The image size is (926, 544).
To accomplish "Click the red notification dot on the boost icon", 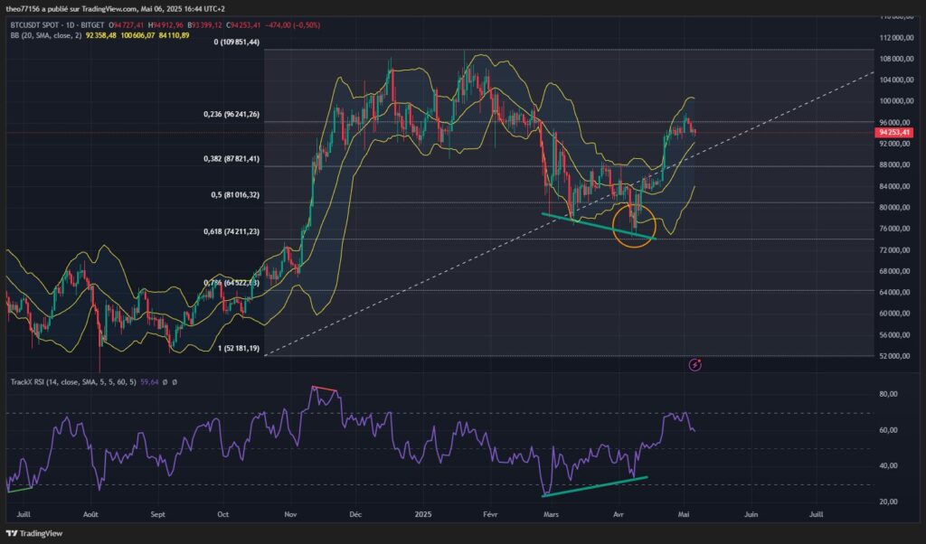I will coord(699,361).
